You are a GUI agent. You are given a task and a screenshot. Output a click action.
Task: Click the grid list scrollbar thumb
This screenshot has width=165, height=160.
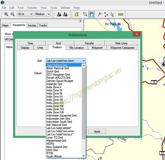coord(84,104)
